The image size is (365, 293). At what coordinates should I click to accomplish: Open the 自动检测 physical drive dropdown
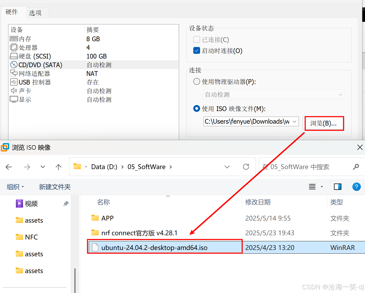tap(274, 95)
